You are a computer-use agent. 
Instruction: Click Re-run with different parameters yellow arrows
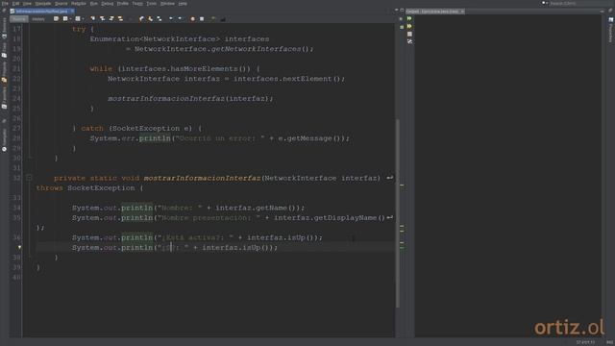click(409, 26)
